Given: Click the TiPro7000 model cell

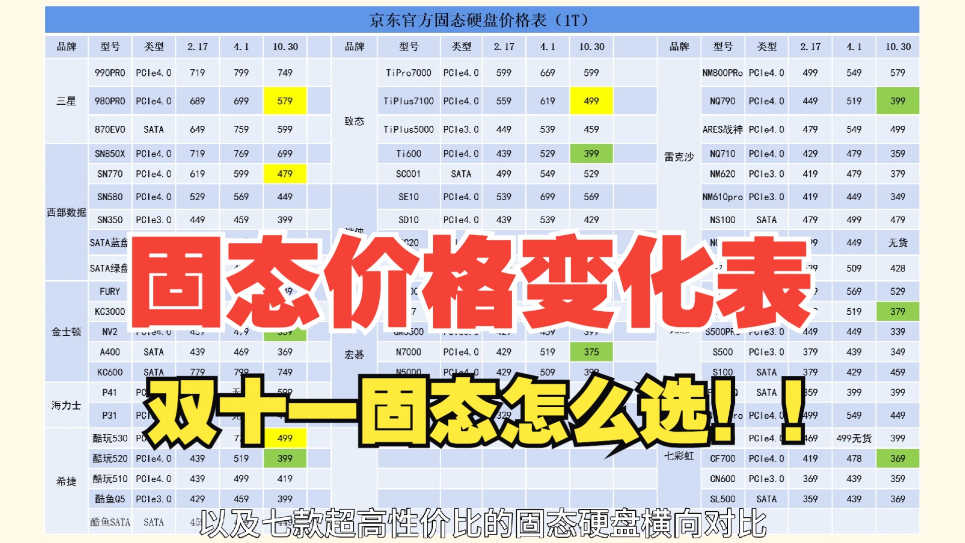Looking at the screenshot, I should (x=409, y=73).
